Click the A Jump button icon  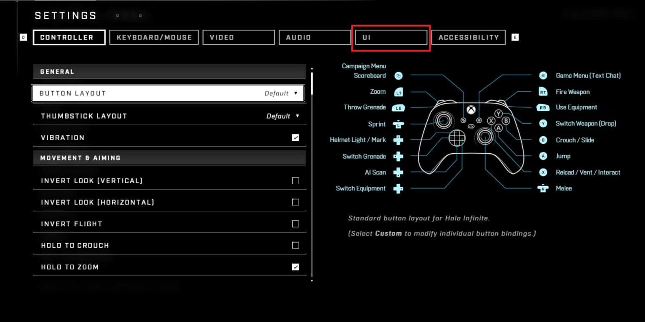(543, 156)
